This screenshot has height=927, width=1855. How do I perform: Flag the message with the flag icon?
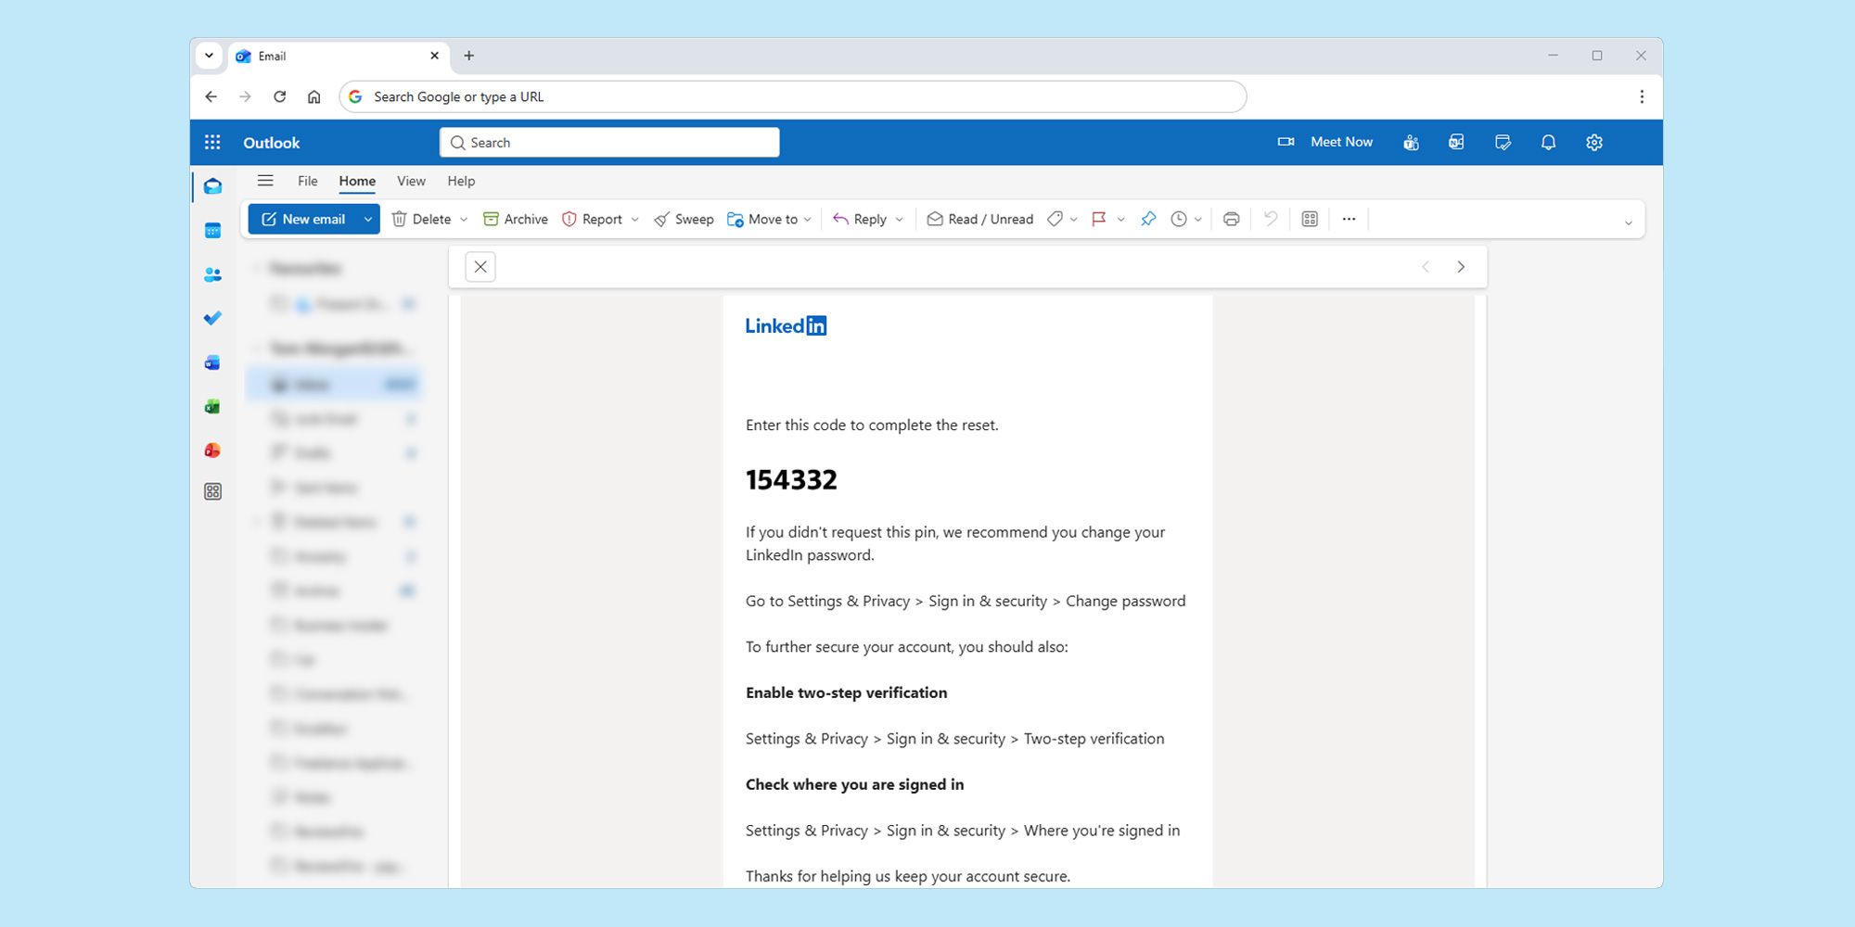(x=1099, y=219)
